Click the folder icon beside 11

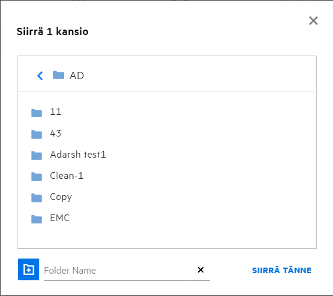coord(36,113)
